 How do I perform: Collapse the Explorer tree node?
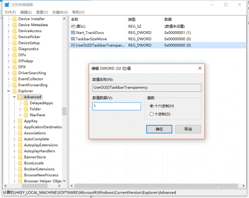point(9,91)
